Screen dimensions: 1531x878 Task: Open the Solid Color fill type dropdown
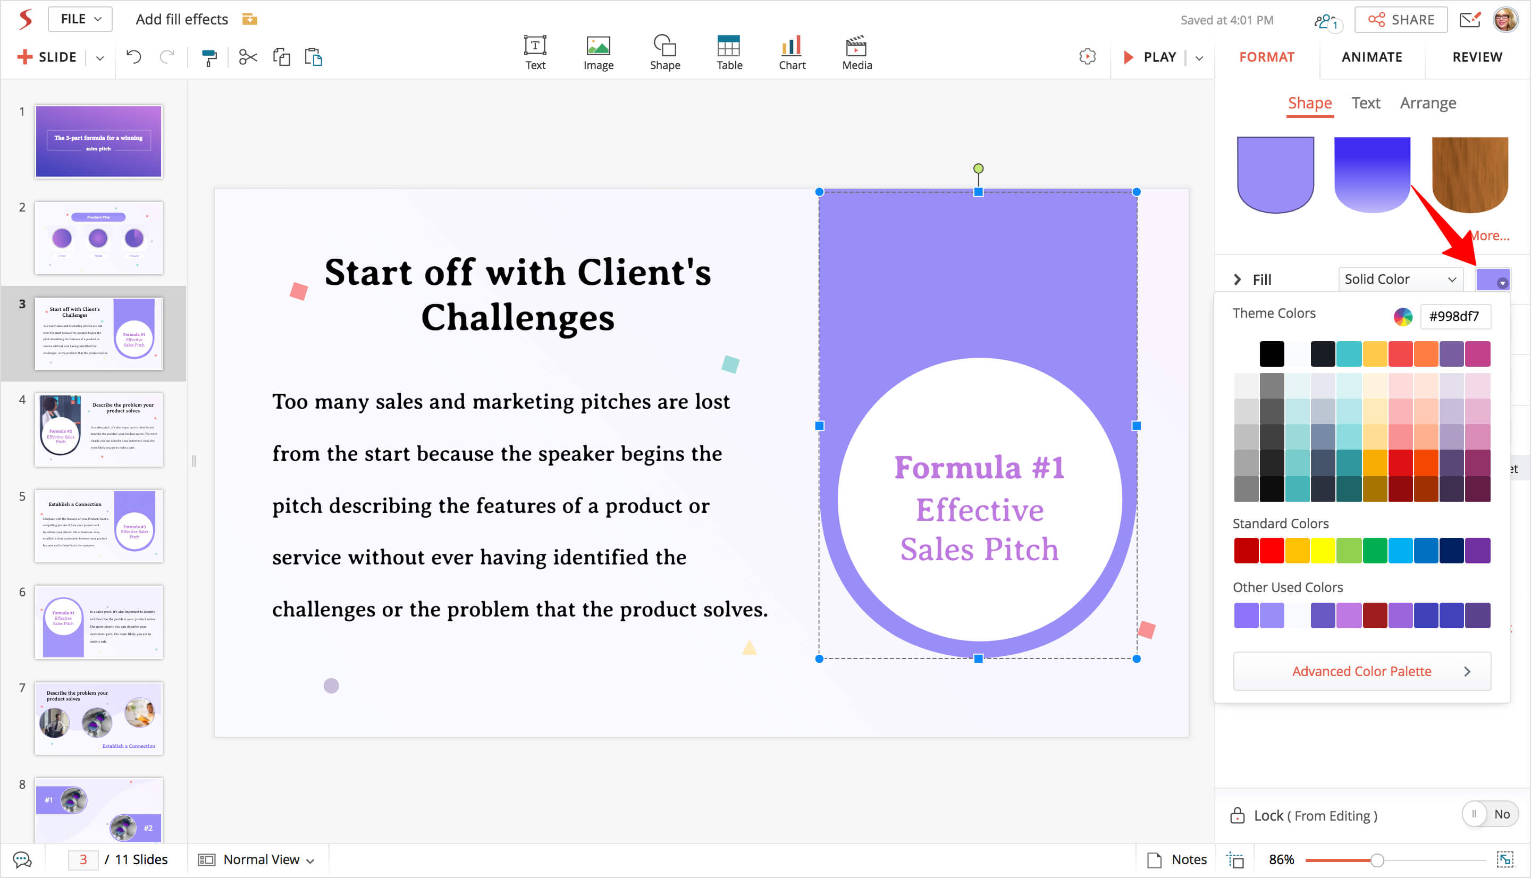click(1400, 279)
